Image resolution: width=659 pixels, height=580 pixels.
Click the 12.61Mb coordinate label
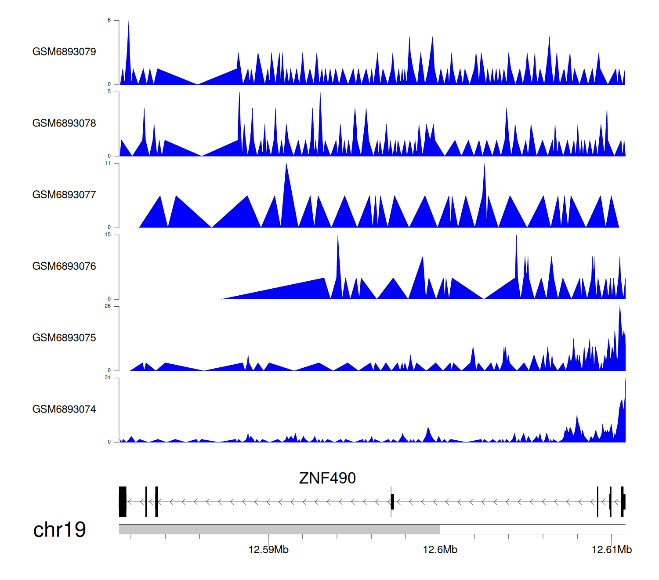tap(612, 550)
